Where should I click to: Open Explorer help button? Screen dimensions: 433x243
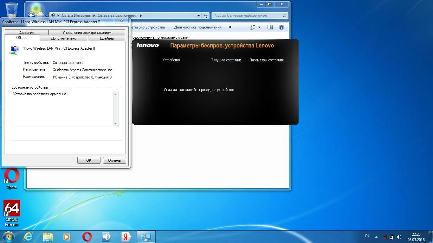coord(281,27)
